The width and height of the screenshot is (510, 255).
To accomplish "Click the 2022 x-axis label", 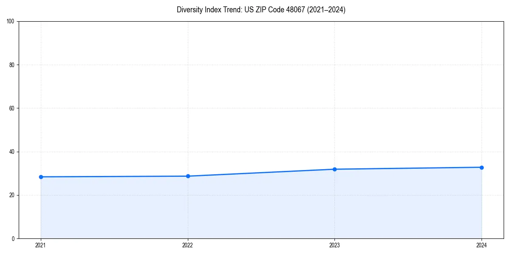I will tap(188, 245).
